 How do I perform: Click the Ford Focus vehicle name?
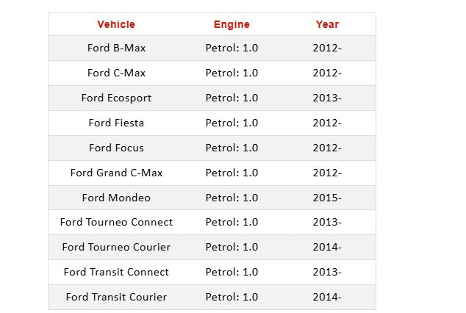[116, 148]
